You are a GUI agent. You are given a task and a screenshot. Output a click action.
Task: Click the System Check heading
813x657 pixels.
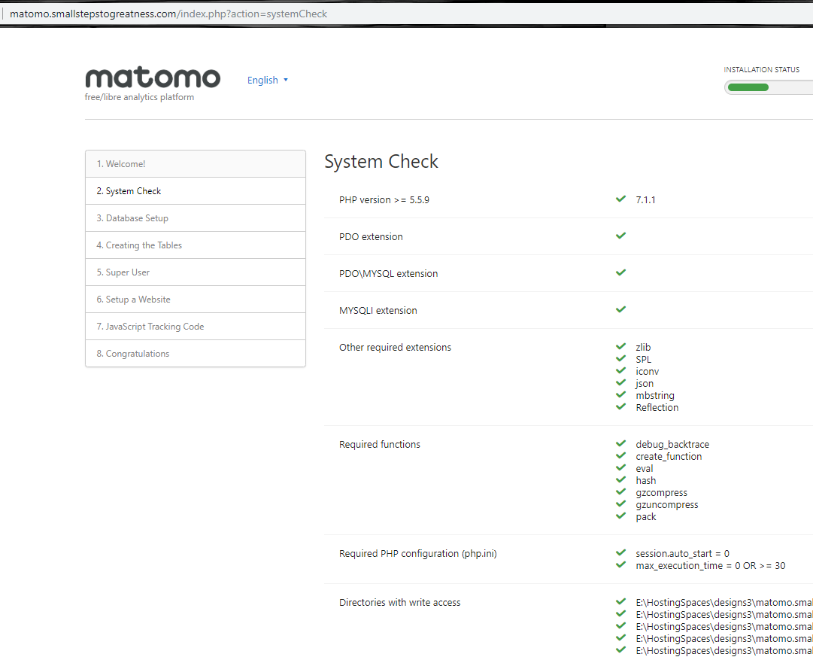pos(381,162)
